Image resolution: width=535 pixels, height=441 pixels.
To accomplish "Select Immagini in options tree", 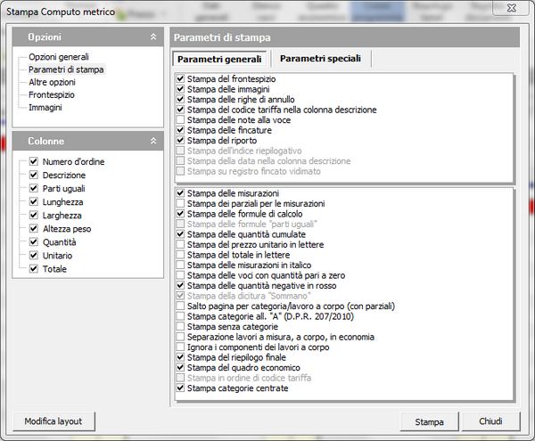I will (x=45, y=107).
